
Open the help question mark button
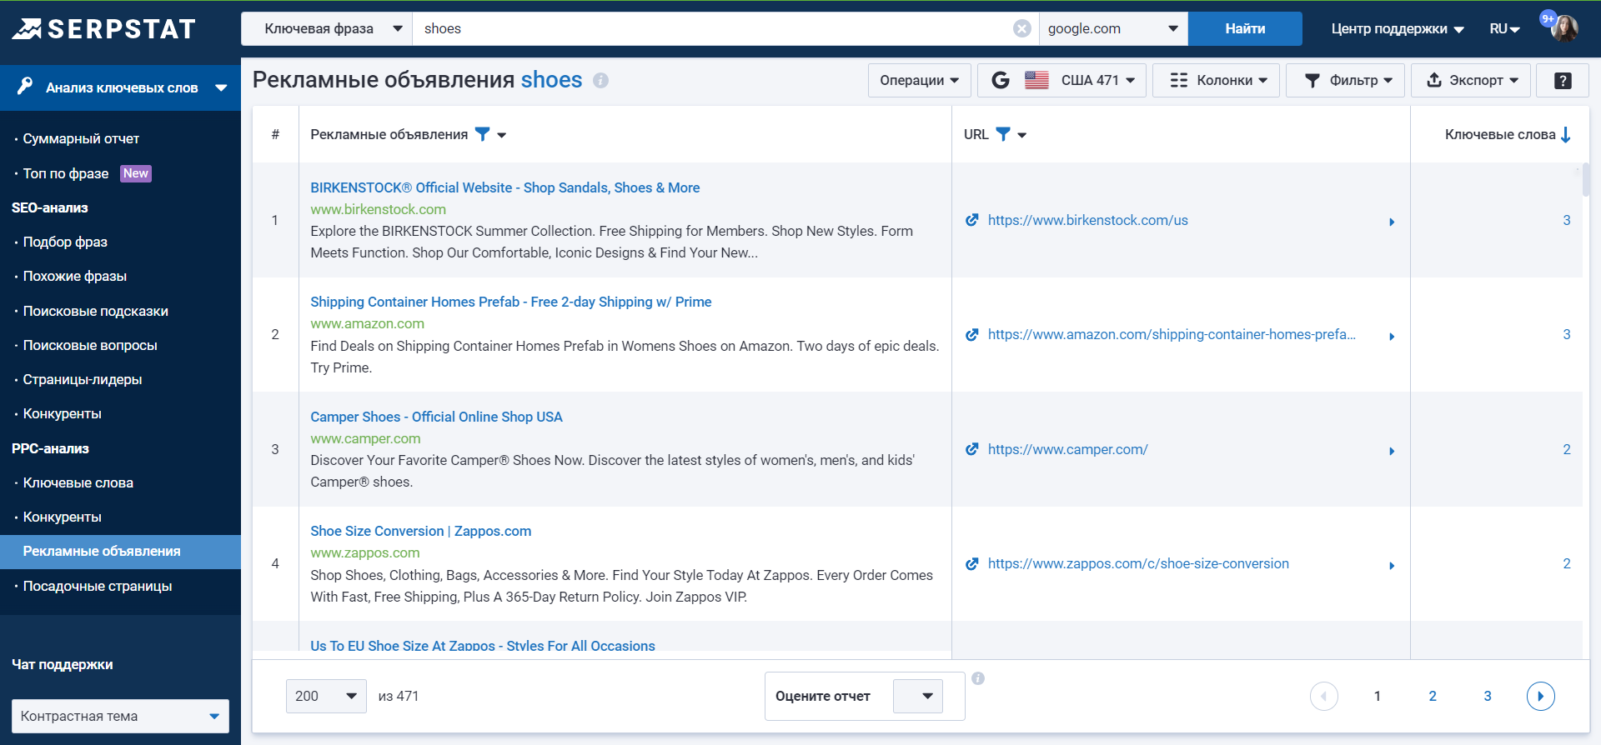pos(1563,80)
